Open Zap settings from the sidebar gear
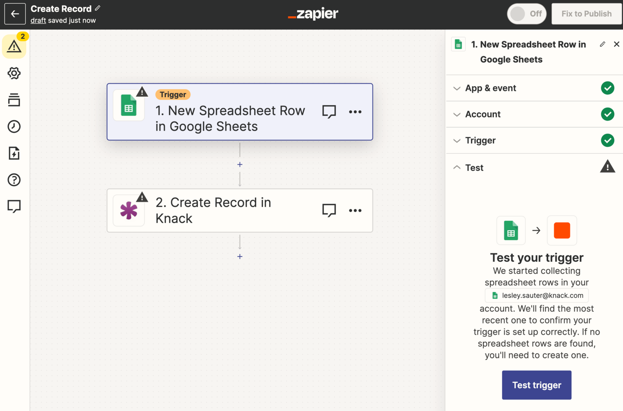The height and width of the screenshot is (411, 623). [14, 73]
